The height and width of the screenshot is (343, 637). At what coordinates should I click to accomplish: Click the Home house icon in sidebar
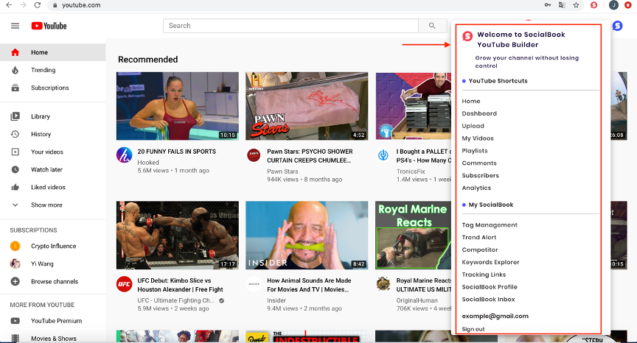(15, 52)
